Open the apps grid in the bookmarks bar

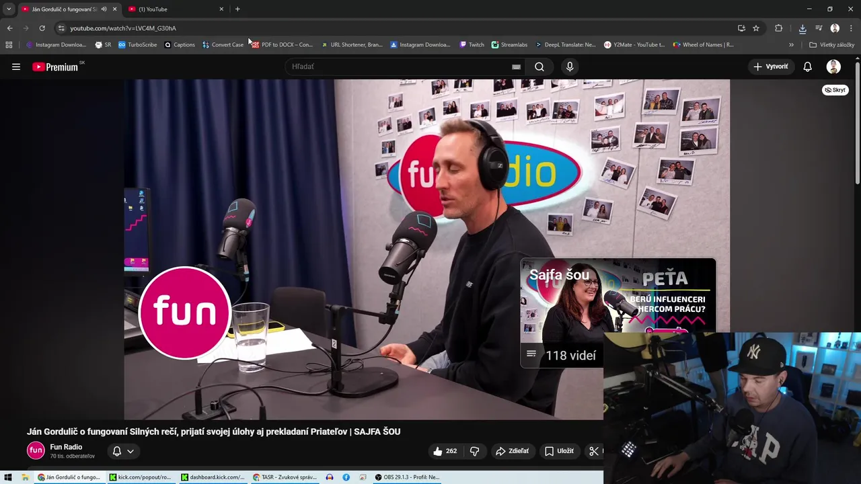(x=9, y=45)
